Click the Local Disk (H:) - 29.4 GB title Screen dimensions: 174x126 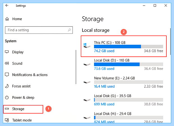pos(113,114)
